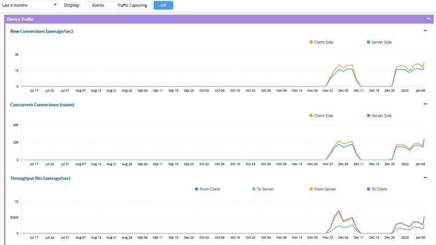Collapse the New Connections chart section
Image resolution: width=436 pixels, height=245 pixels.
pyautogui.click(x=425, y=31)
